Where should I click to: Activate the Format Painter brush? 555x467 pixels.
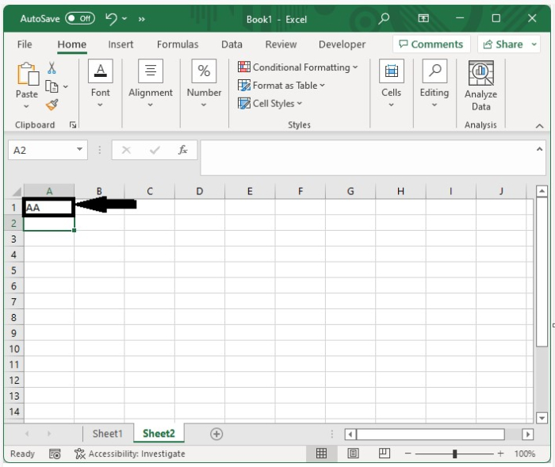(x=52, y=105)
